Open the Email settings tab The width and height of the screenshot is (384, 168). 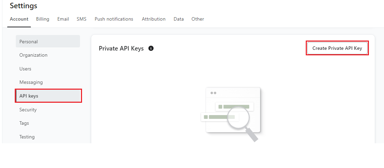[x=63, y=19]
